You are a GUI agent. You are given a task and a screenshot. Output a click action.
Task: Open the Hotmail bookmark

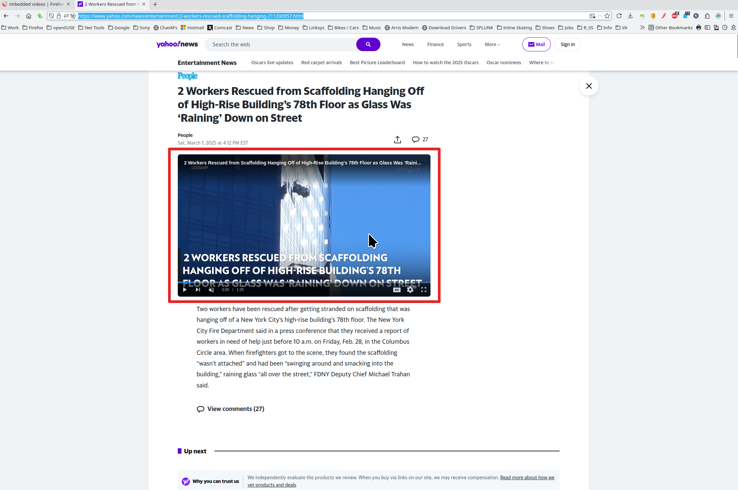(x=192, y=28)
